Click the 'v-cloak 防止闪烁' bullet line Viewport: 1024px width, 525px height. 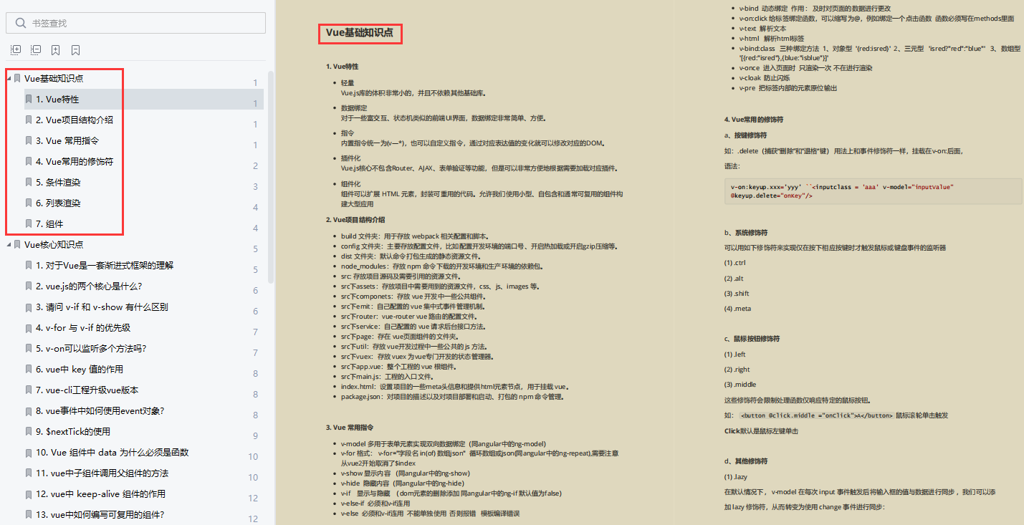(x=765, y=78)
